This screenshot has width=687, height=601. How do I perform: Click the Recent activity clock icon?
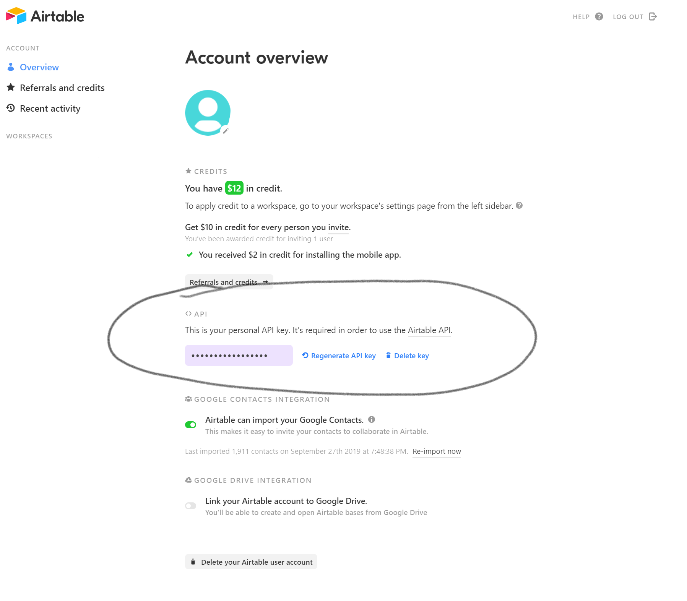[11, 108]
